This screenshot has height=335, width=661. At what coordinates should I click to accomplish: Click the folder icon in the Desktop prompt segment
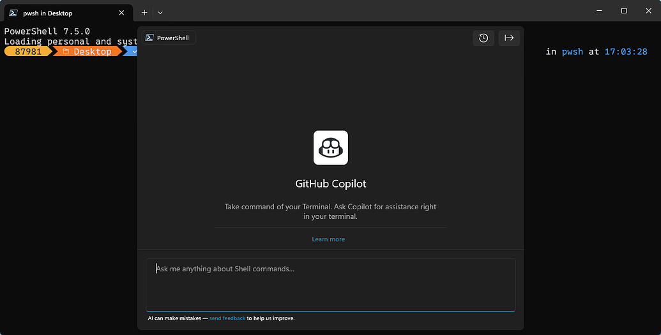pyautogui.click(x=66, y=52)
